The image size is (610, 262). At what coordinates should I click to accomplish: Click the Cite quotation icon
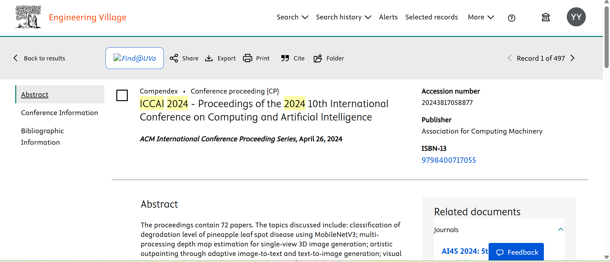tap(285, 58)
